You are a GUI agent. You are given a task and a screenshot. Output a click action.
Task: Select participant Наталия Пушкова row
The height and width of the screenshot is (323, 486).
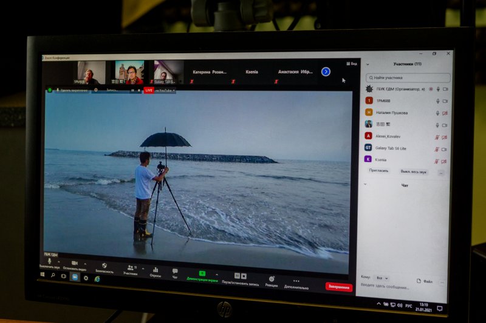[406, 113]
